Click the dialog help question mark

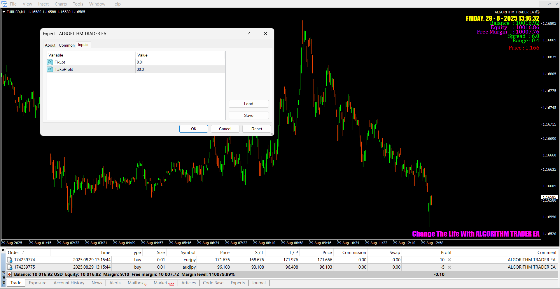coord(249,34)
